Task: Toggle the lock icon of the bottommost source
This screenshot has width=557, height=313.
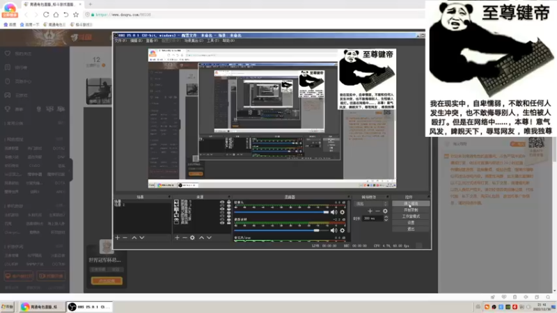Action: (228, 223)
